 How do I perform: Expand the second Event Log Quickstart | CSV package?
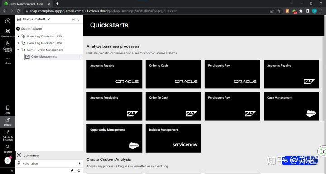click(18, 43)
